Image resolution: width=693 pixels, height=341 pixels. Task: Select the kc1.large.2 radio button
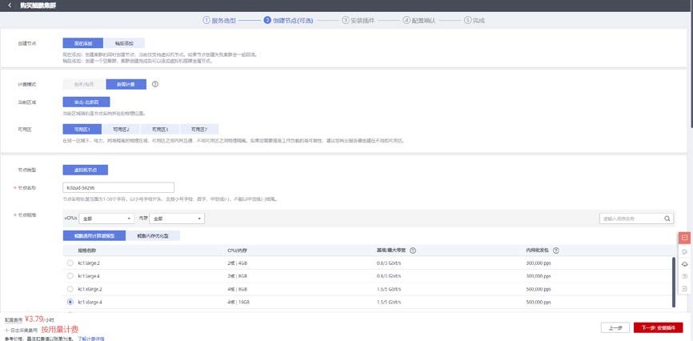point(70,263)
